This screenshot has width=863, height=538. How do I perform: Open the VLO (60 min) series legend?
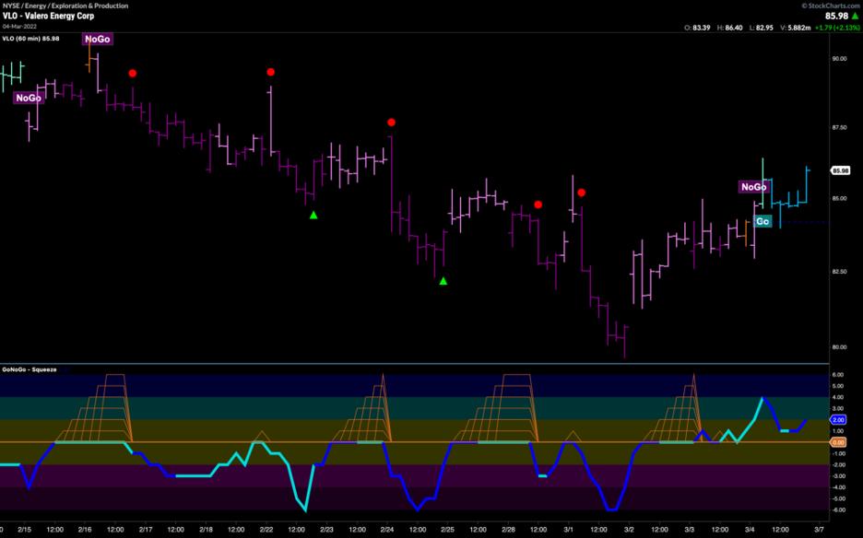32,38
